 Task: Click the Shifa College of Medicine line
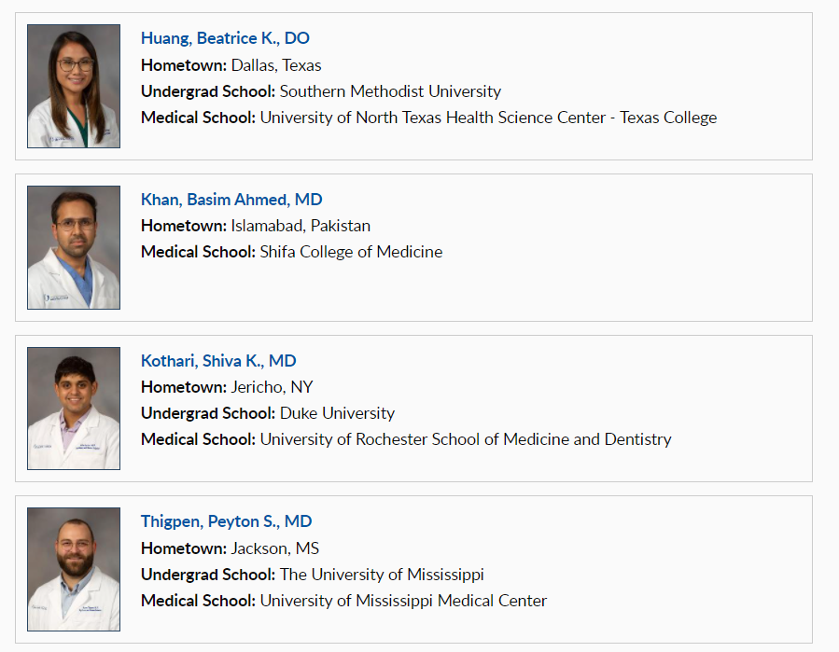click(x=351, y=252)
